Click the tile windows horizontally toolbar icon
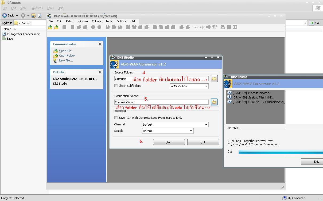The height and width of the screenshot is (201, 323). click(x=229, y=27)
